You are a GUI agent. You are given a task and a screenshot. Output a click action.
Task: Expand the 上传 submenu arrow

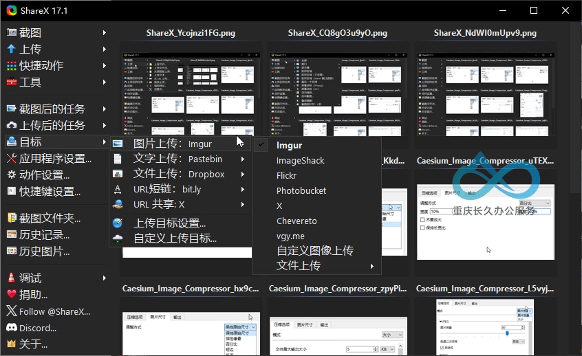pos(105,49)
